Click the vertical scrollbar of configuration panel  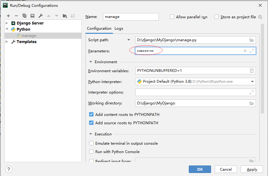pos(262,69)
